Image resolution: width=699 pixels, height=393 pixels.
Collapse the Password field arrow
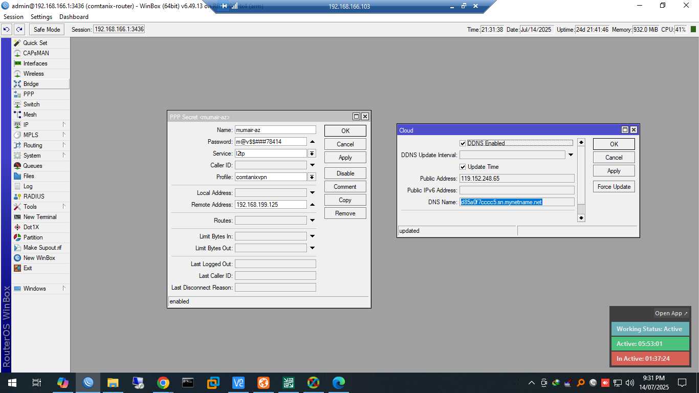tap(313, 142)
